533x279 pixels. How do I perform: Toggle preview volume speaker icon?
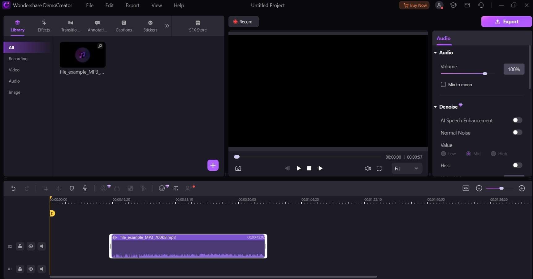point(368,168)
